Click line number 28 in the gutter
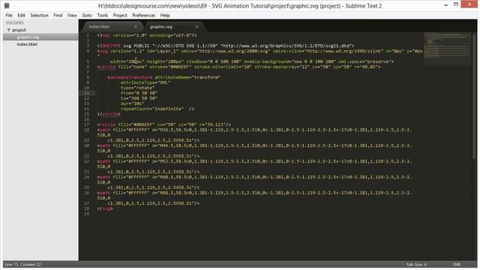Viewport: 480px width, 270px height. [x=87, y=208]
